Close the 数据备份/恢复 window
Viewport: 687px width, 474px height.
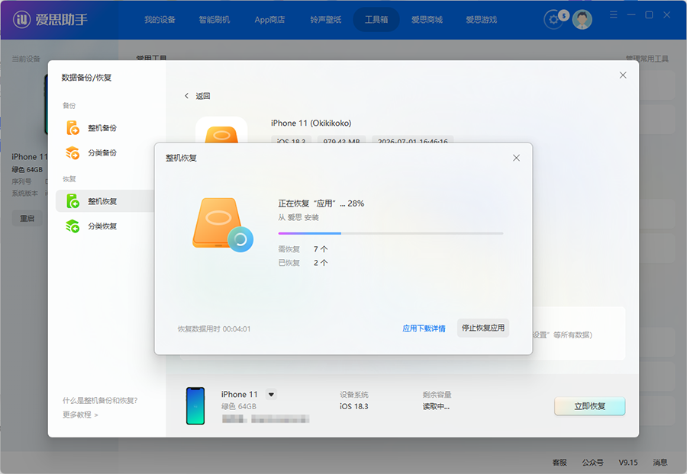pos(623,75)
